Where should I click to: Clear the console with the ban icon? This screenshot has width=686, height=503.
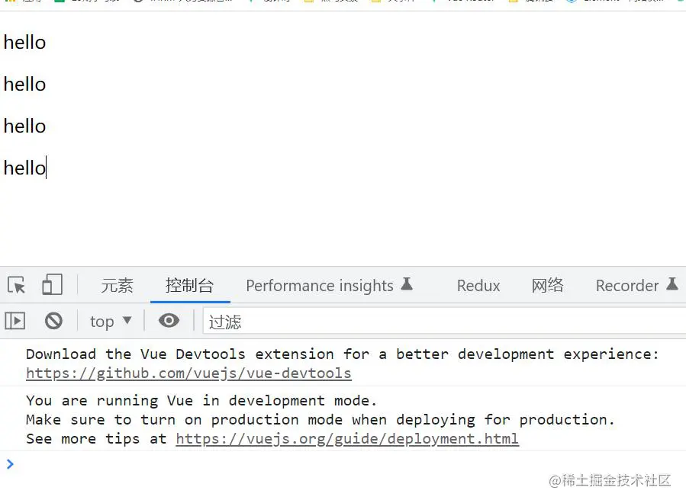coord(53,321)
